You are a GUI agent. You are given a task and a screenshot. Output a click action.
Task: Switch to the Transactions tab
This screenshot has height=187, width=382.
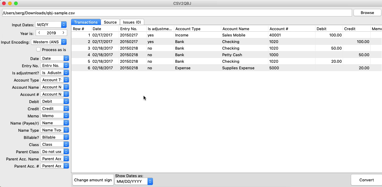pos(86,22)
